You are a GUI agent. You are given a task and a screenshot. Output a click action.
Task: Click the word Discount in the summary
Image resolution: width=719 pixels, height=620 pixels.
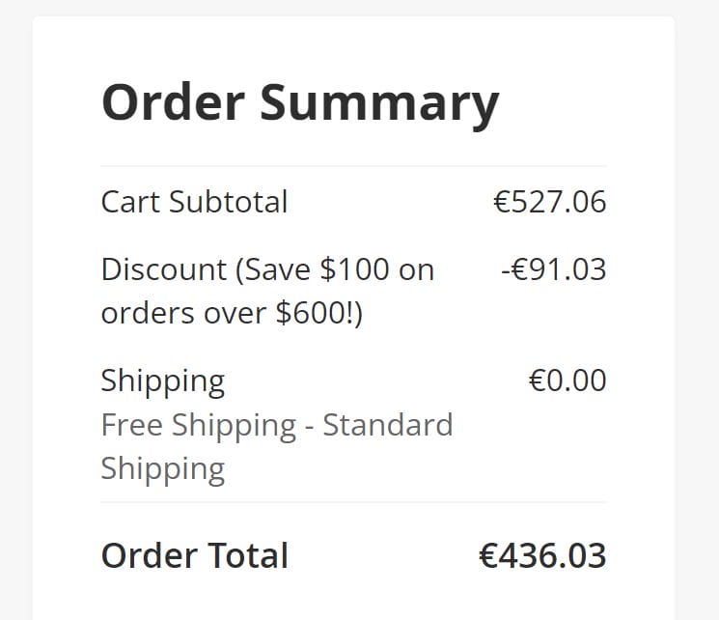click(x=163, y=269)
